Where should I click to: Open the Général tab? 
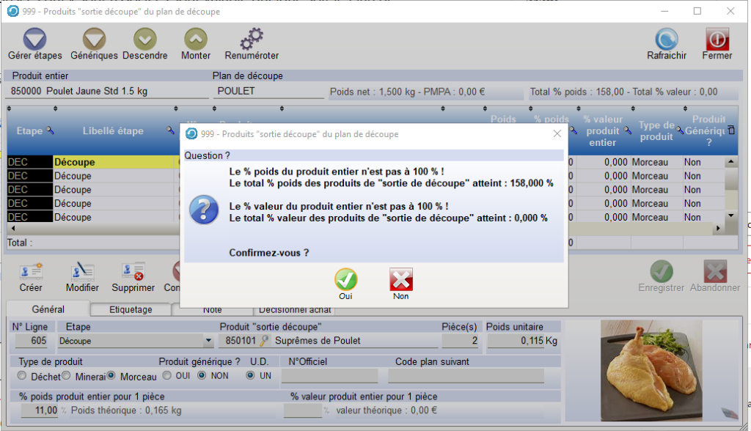point(48,309)
